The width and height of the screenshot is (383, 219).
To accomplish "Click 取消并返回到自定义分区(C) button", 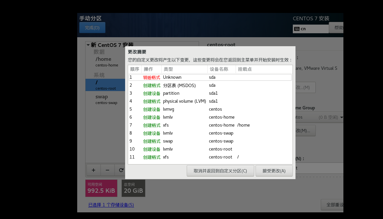I will [220, 171].
